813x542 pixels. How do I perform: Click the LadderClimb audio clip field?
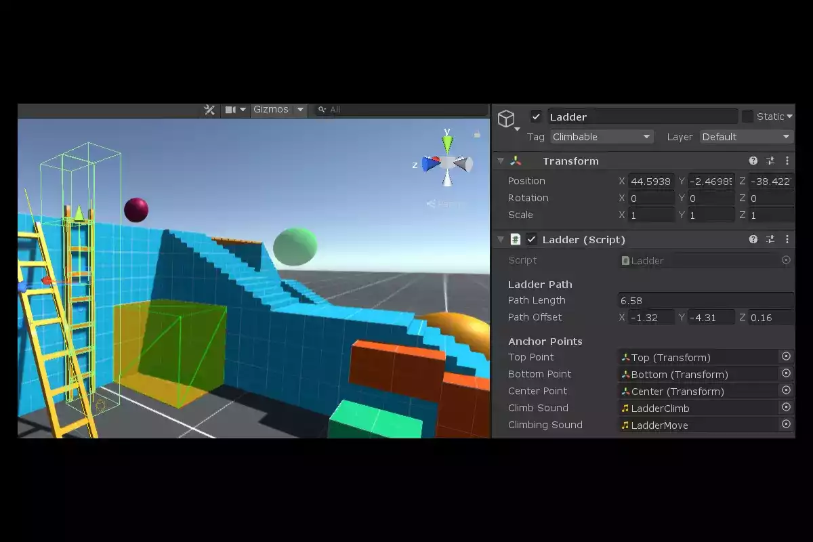699,408
